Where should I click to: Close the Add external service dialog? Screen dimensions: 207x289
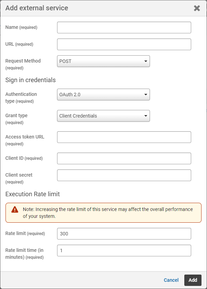[197, 8]
